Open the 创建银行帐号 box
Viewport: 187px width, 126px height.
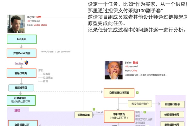172,104
